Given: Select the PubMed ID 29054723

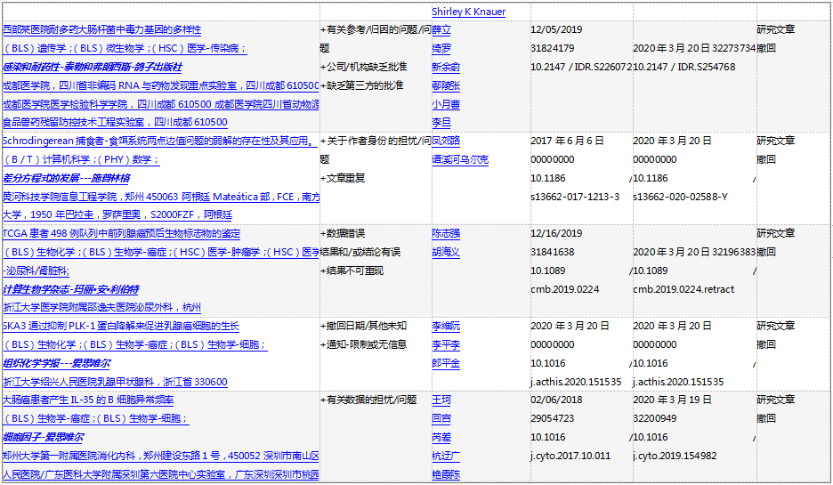Looking at the screenshot, I should [x=553, y=418].
